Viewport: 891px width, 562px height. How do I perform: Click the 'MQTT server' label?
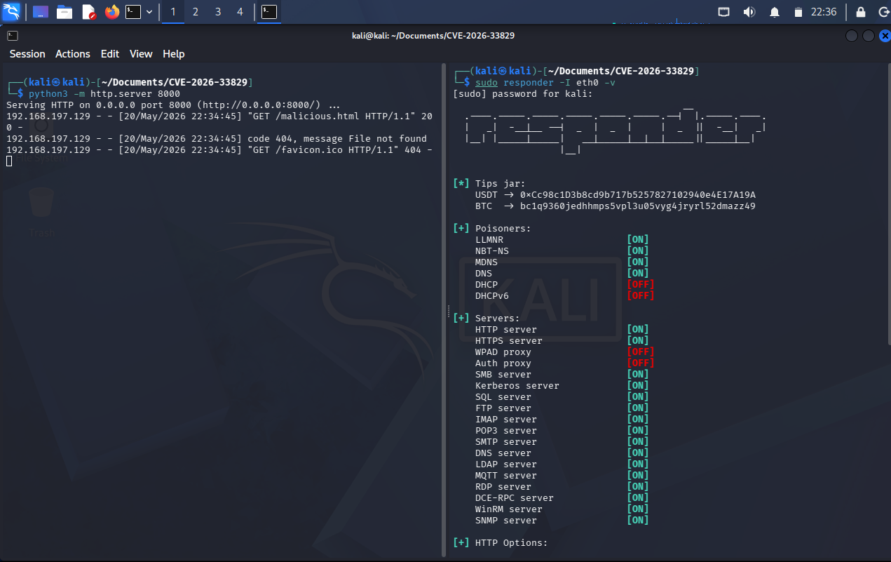(x=506, y=475)
